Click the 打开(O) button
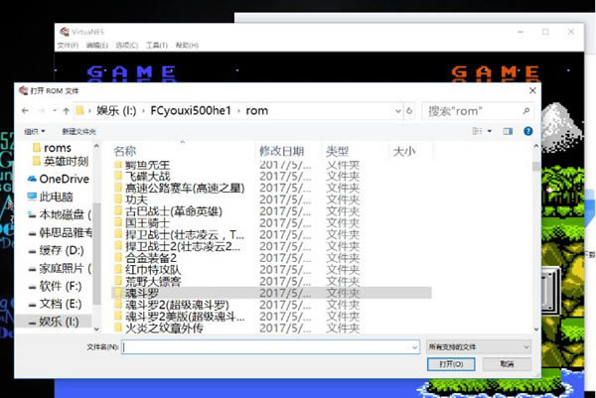Viewport: 596px width, 398px height. pyautogui.click(x=451, y=364)
